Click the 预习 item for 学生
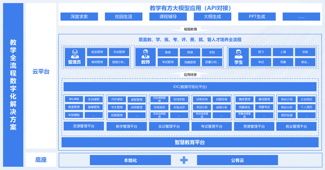The width and height of the screenshot is (325, 170). pyautogui.click(x=261, y=52)
